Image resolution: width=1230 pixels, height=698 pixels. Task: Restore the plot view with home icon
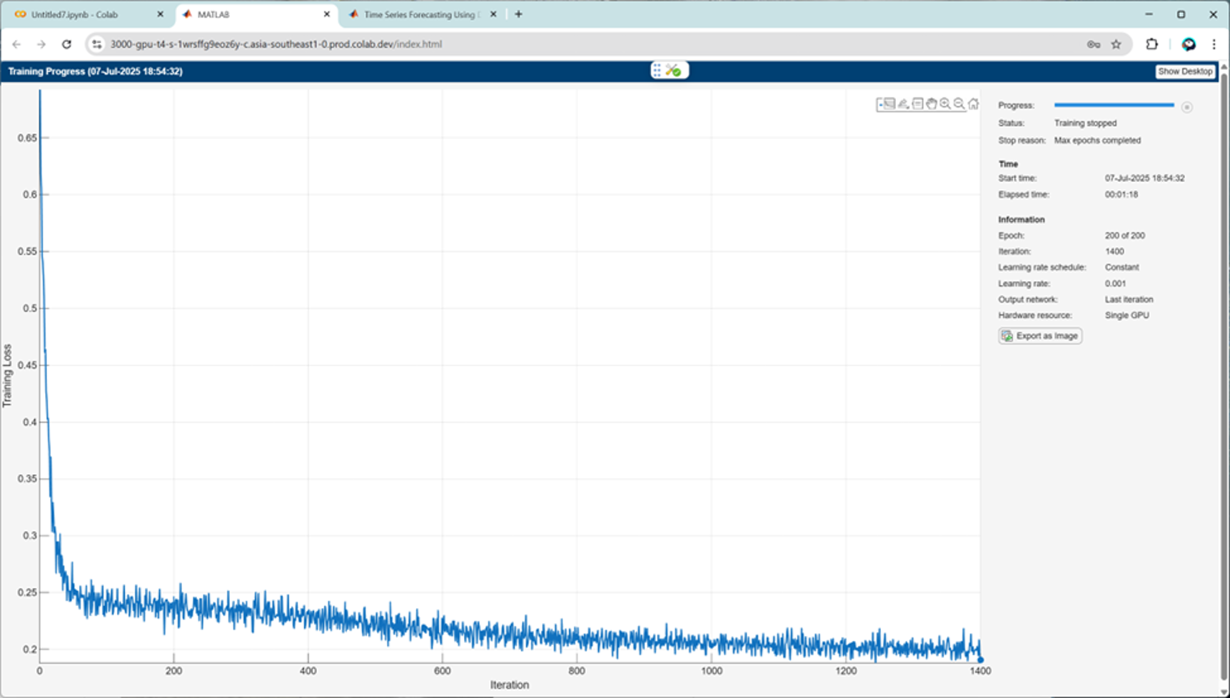[x=974, y=104]
